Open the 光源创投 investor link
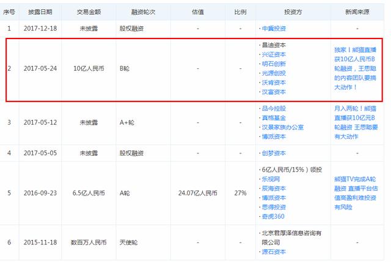Screen dimensions: 391x262 click(x=274, y=73)
